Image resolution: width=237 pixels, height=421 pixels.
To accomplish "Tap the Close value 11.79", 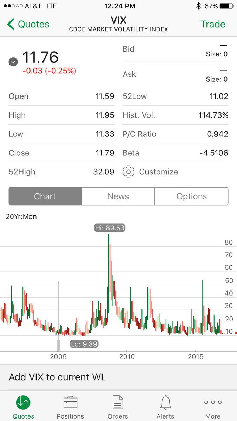I will coord(105,153).
